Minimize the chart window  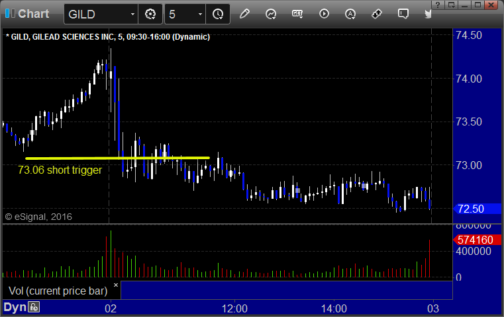pyautogui.click(x=465, y=5)
